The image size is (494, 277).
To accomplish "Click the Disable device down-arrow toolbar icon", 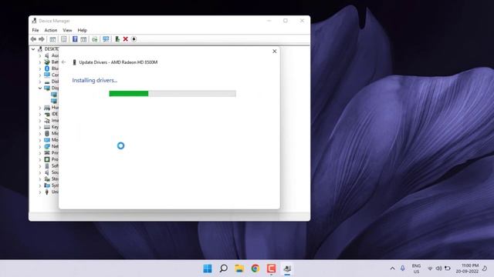I will 134,39.
